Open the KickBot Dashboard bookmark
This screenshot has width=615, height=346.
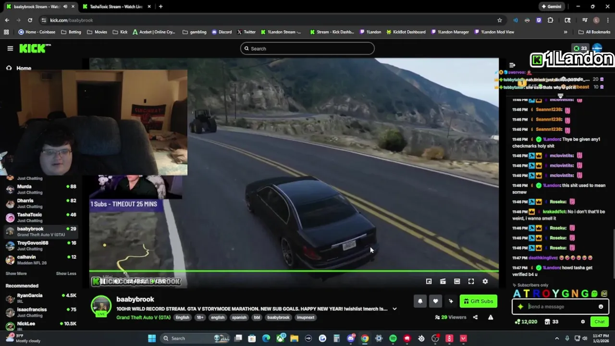pos(406,32)
